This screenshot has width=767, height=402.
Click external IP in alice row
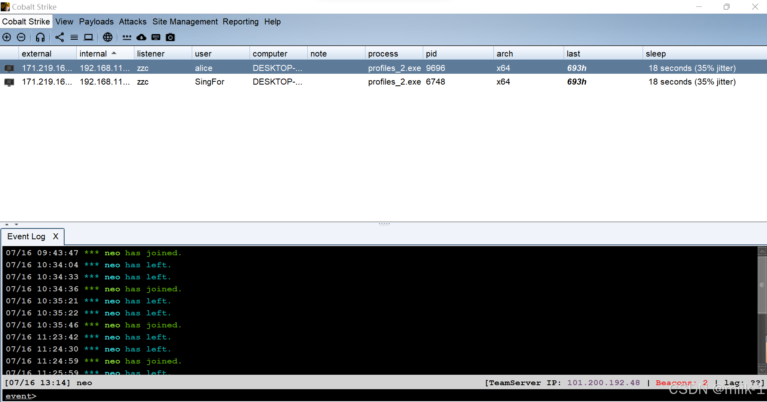click(x=47, y=68)
